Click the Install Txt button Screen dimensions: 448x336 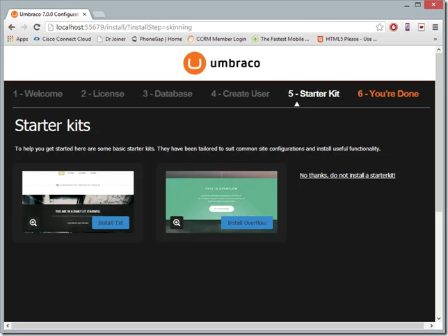tap(111, 223)
